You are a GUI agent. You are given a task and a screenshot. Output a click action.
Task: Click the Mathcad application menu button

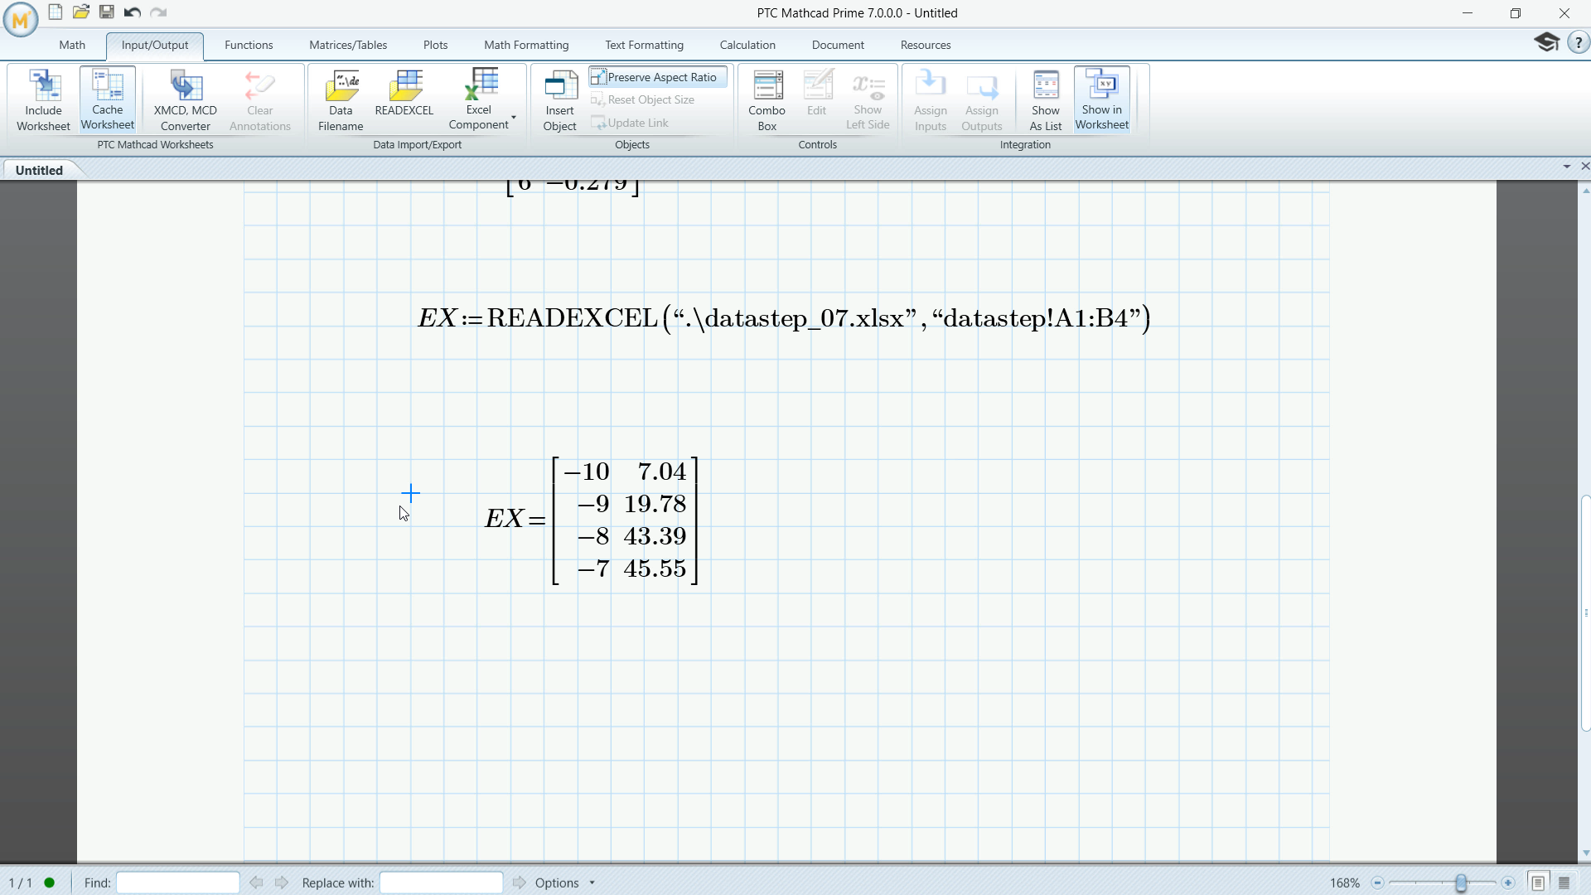(21, 19)
